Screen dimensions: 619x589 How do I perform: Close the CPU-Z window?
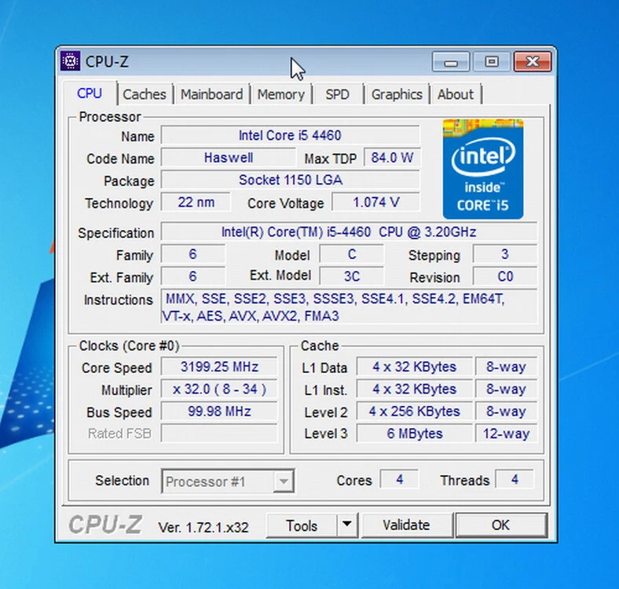[x=533, y=62]
